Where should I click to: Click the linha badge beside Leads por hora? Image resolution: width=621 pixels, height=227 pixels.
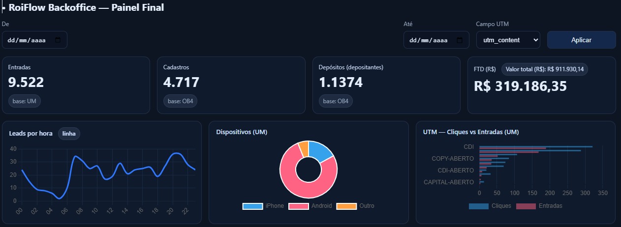coord(69,134)
